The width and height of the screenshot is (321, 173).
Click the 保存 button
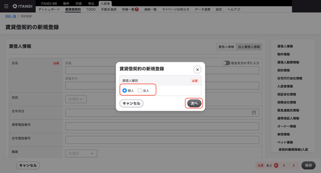(x=309, y=165)
